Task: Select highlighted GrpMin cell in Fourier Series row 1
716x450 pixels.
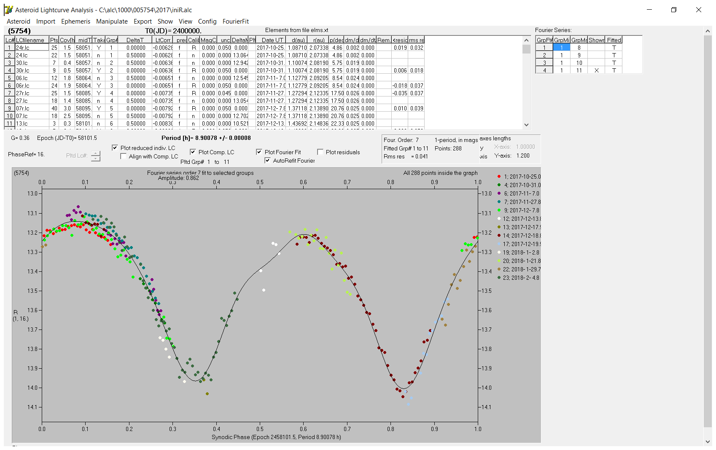Action: click(561, 48)
